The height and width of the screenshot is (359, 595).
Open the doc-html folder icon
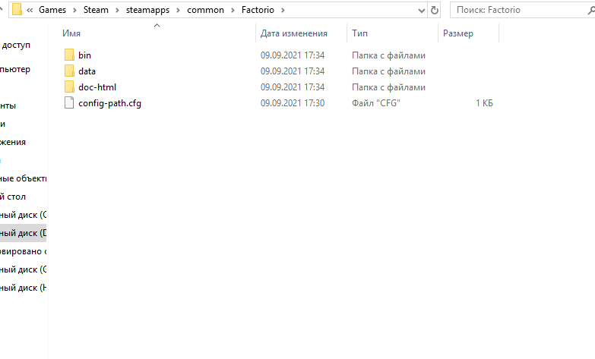coord(69,87)
